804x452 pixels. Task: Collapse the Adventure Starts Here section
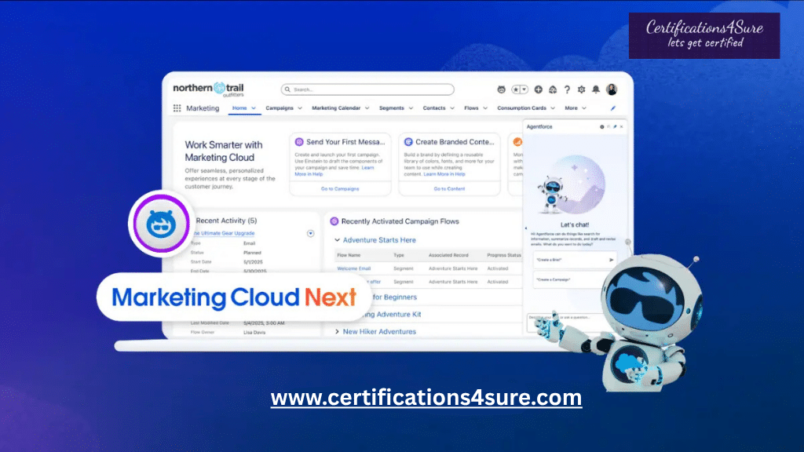coord(337,240)
